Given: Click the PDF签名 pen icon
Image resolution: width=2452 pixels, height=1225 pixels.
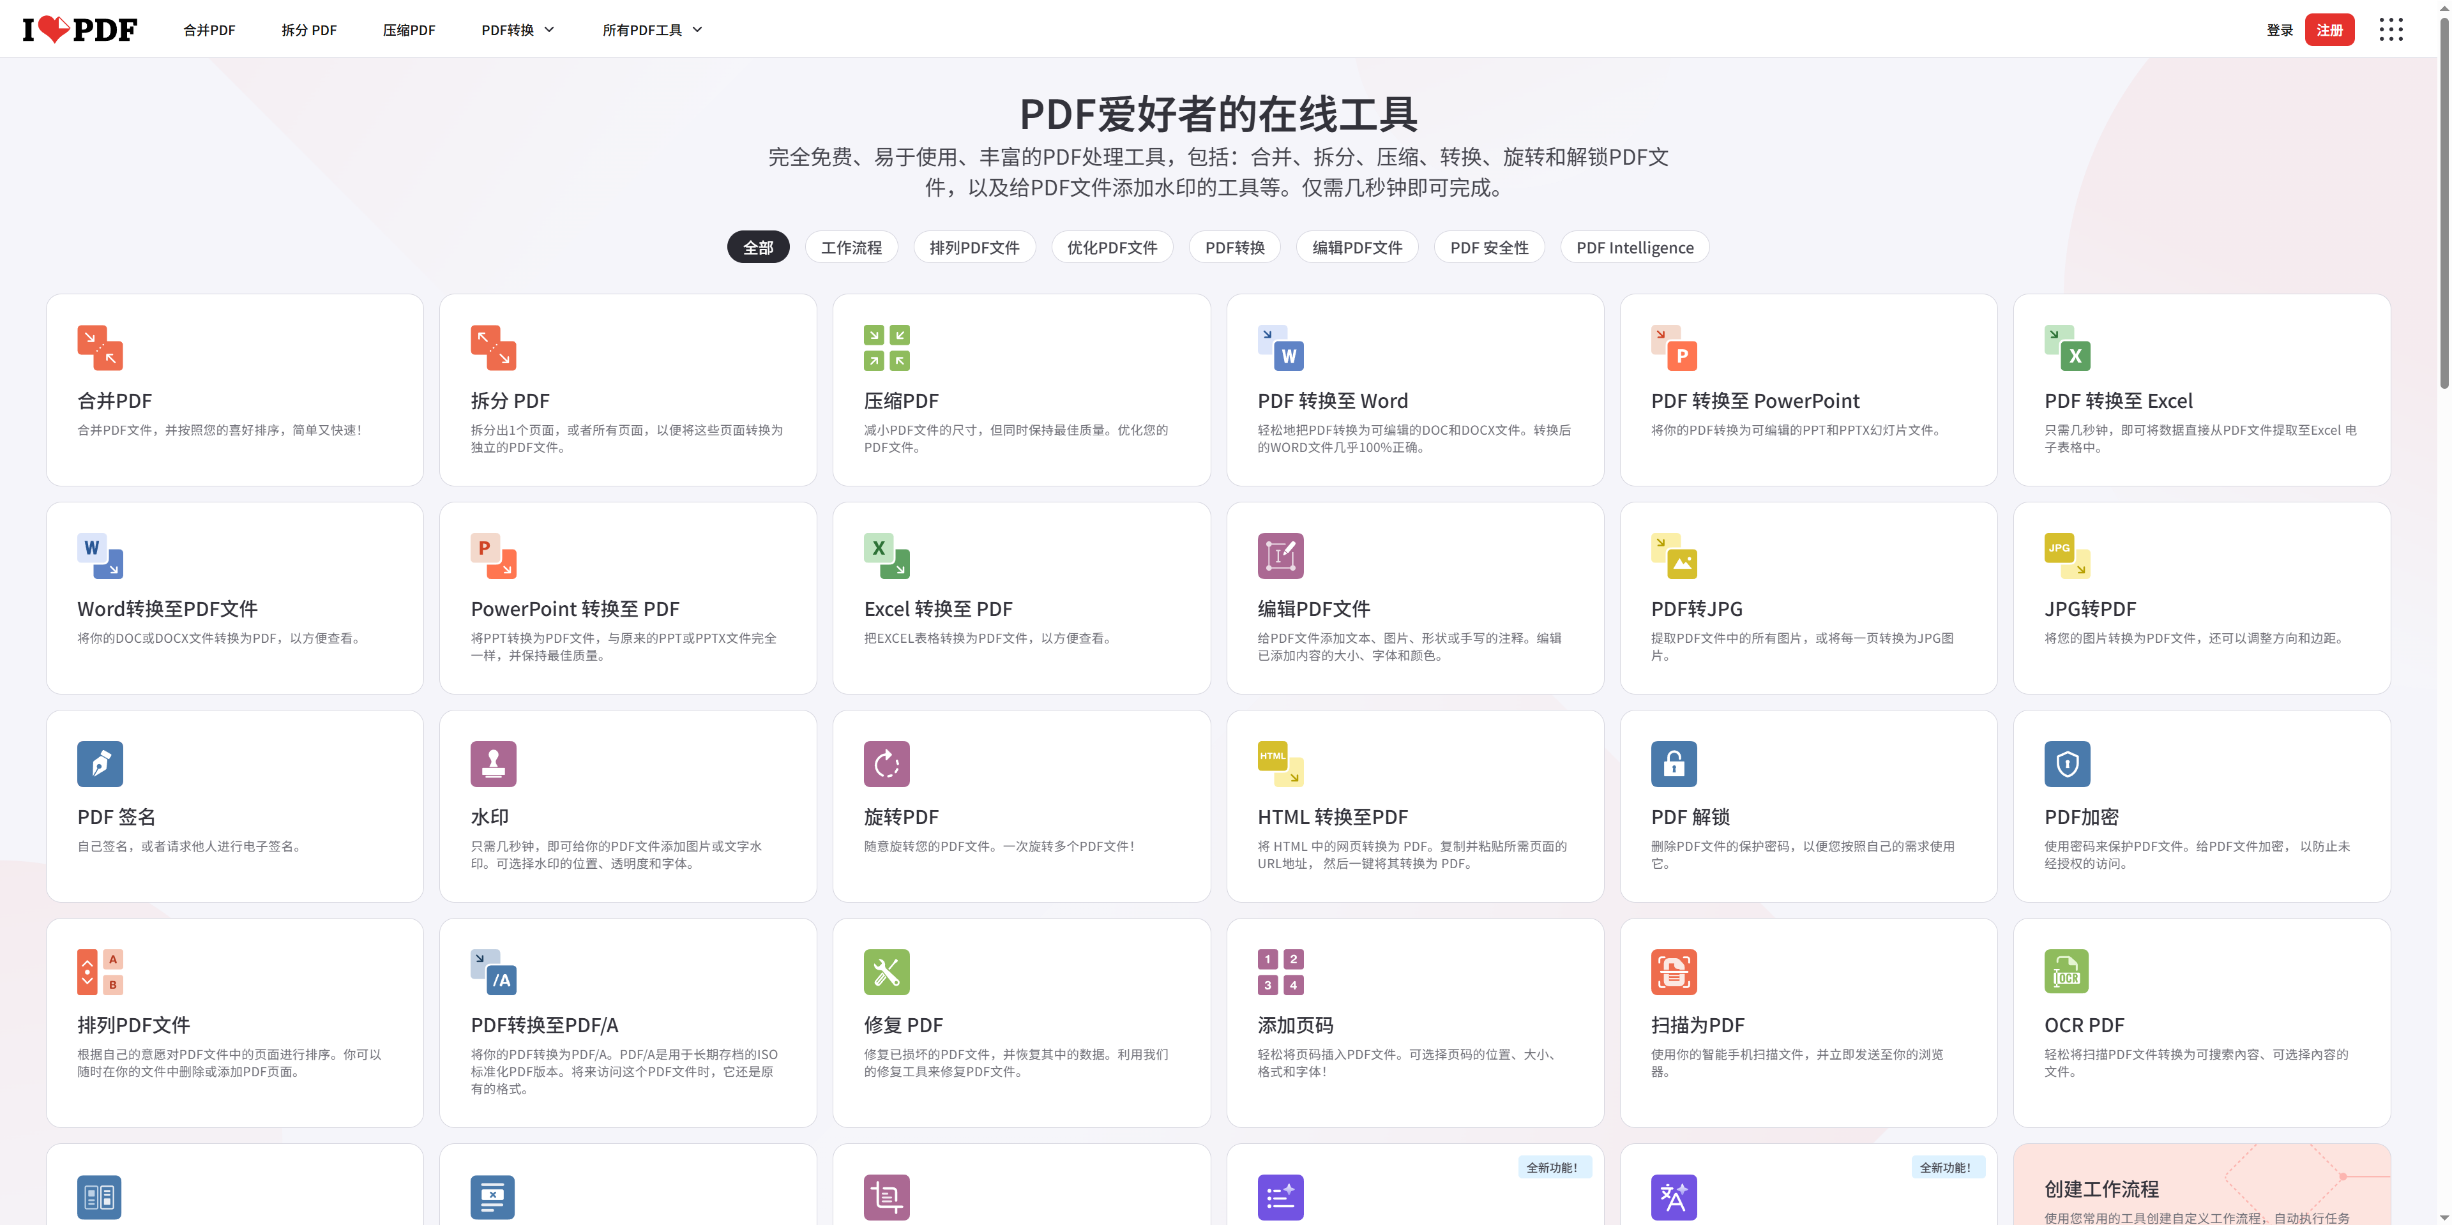Looking at the screenshot, I should 99,763.
